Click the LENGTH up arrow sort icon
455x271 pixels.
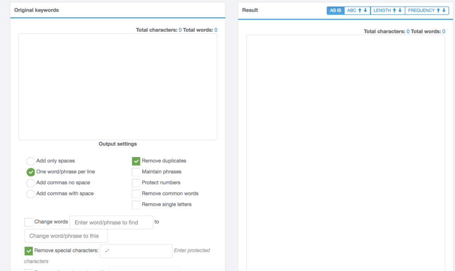(395, 11)
